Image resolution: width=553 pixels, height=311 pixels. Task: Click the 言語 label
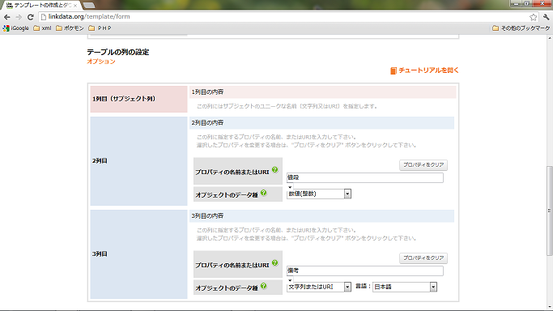pos(363,287)
